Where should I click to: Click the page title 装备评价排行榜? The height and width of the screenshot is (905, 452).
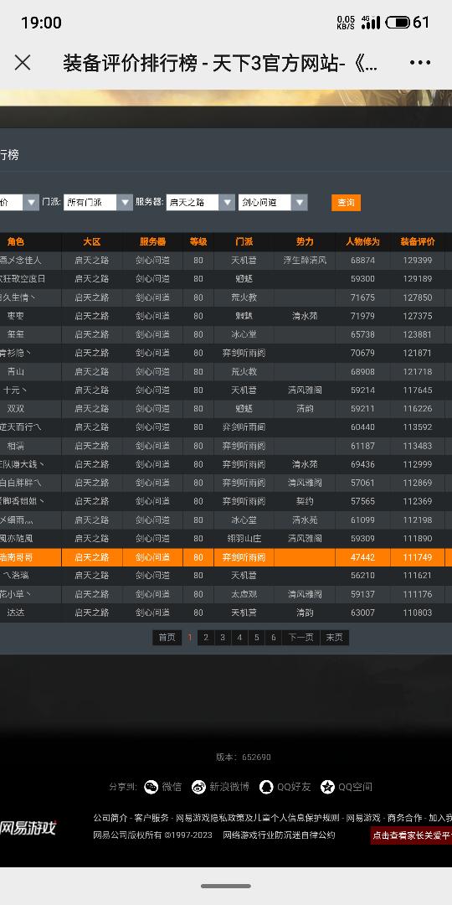(x=130, y=62)
